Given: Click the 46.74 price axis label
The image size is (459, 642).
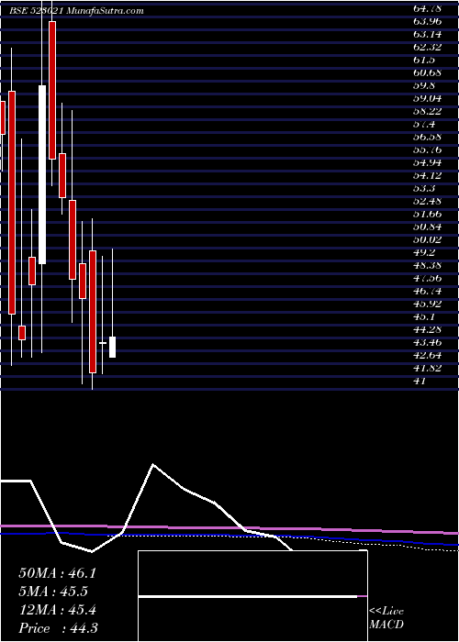Looking at the screenshot, I should [427, 291].
